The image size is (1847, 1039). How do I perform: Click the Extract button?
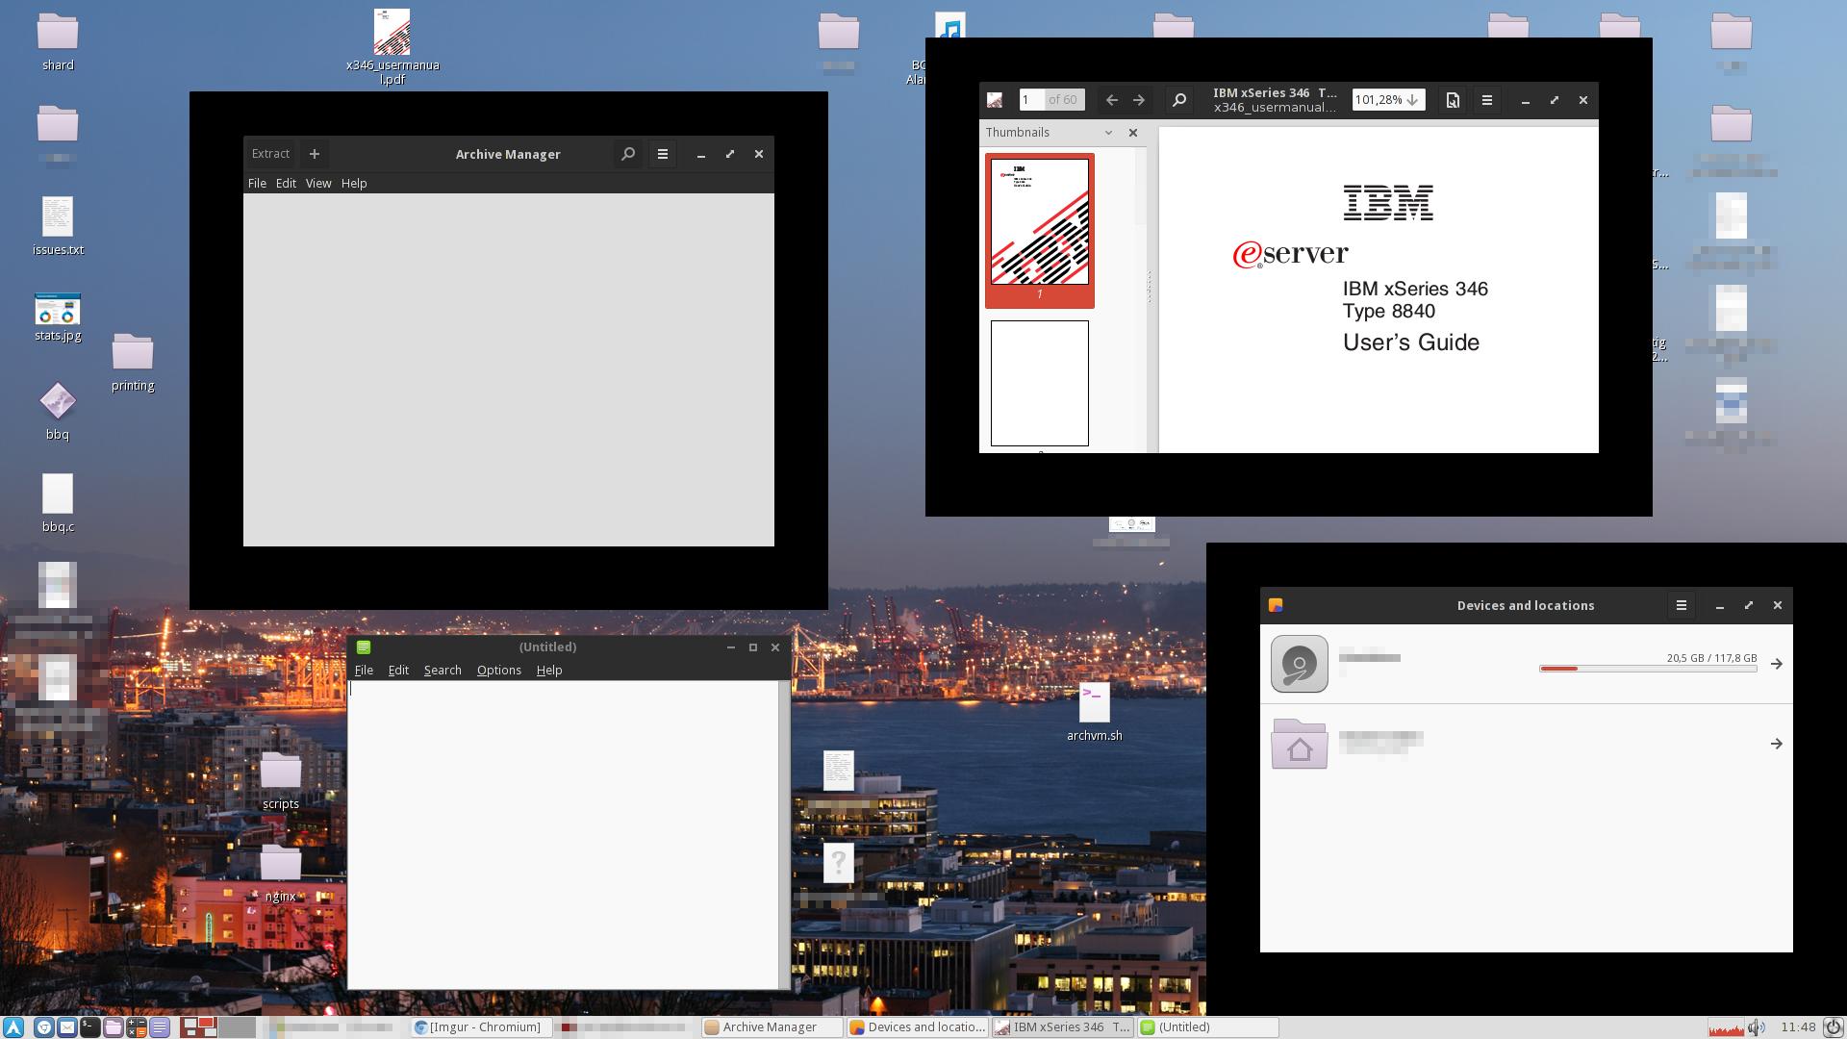click(x=270, y=154)
